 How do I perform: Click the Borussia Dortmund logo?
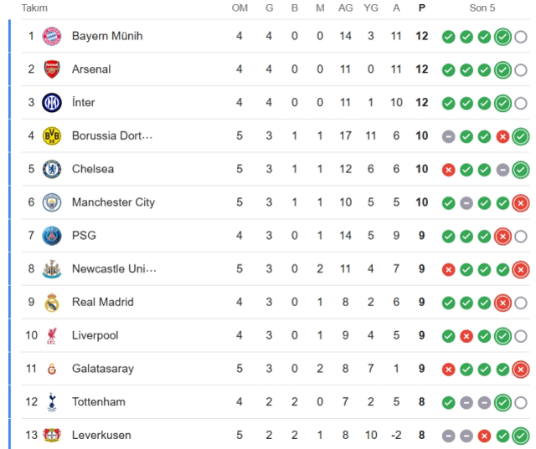click(52, 135)
